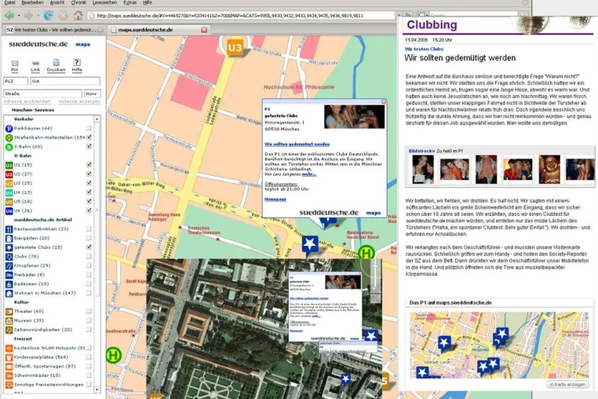Click the green H tram stop marker near Prinzregentenstraße

366,252
